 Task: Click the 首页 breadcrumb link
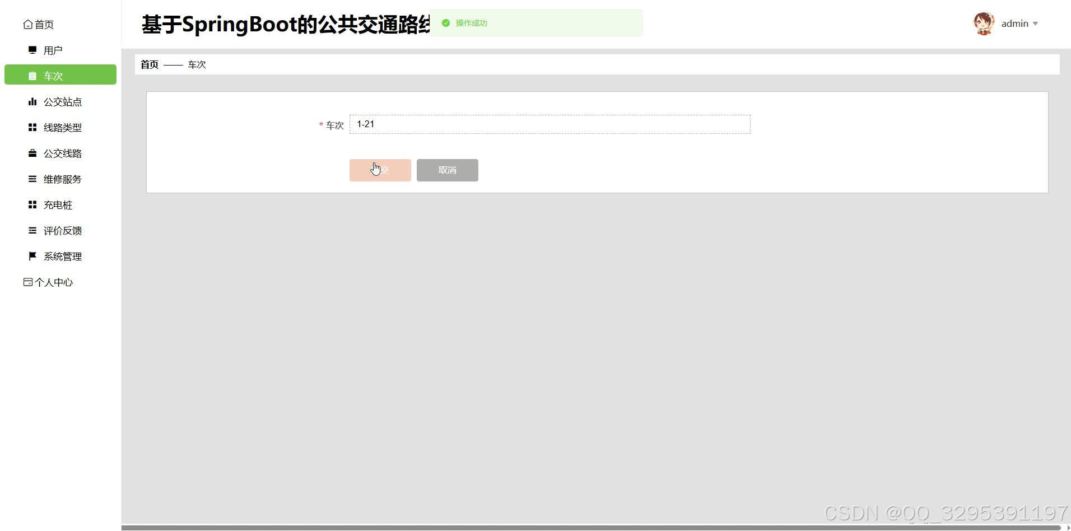149,64
